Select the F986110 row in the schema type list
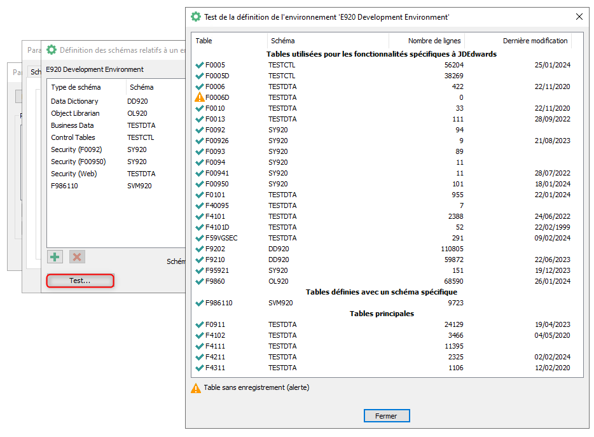The width and height of the screenshot is (594, 437). click(x=116, y=186)
